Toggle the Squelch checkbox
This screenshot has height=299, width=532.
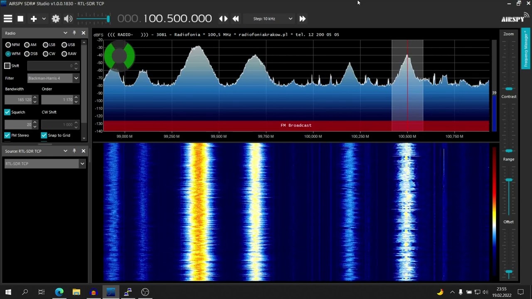[x=7, y=112]
